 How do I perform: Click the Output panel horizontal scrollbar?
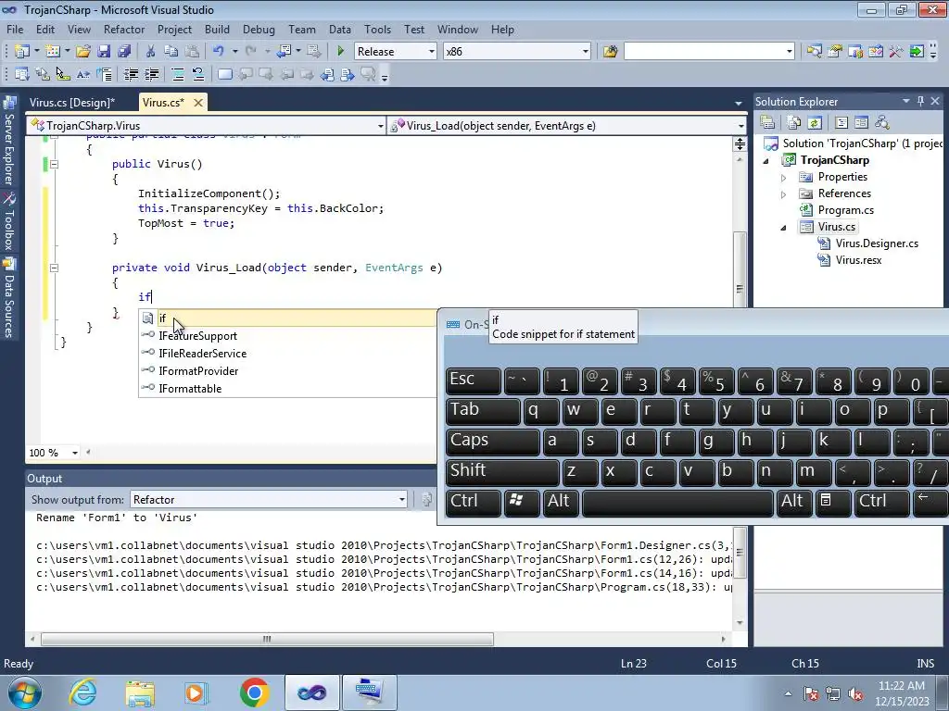coord(267,639)
